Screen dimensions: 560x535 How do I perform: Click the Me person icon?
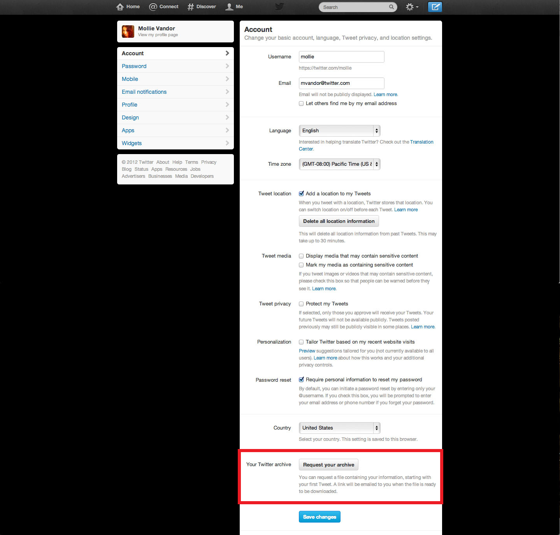[x=230, y=7]
